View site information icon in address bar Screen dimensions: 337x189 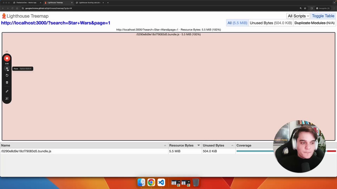(x=23, y=8)
